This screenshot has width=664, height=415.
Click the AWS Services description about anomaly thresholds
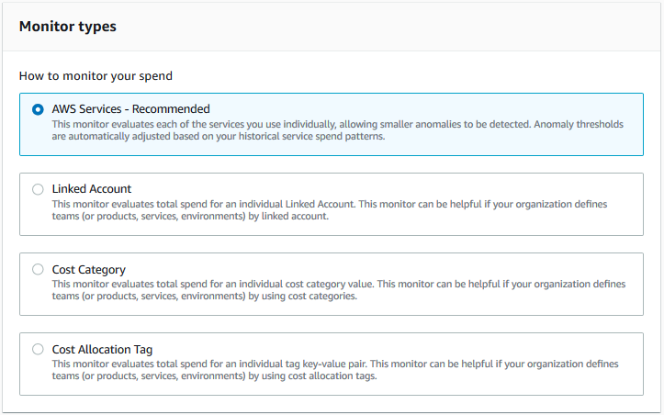[x=337, y=130]
